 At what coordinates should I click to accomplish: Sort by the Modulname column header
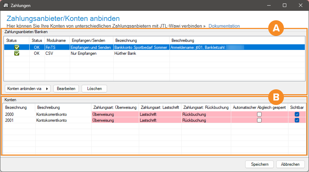56,40
